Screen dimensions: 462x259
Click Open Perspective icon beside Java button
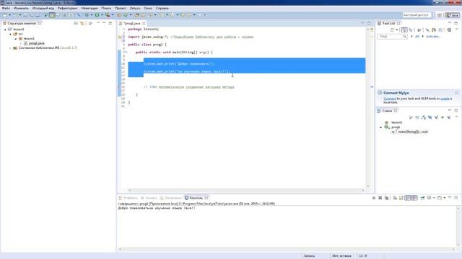click(440, 15)
